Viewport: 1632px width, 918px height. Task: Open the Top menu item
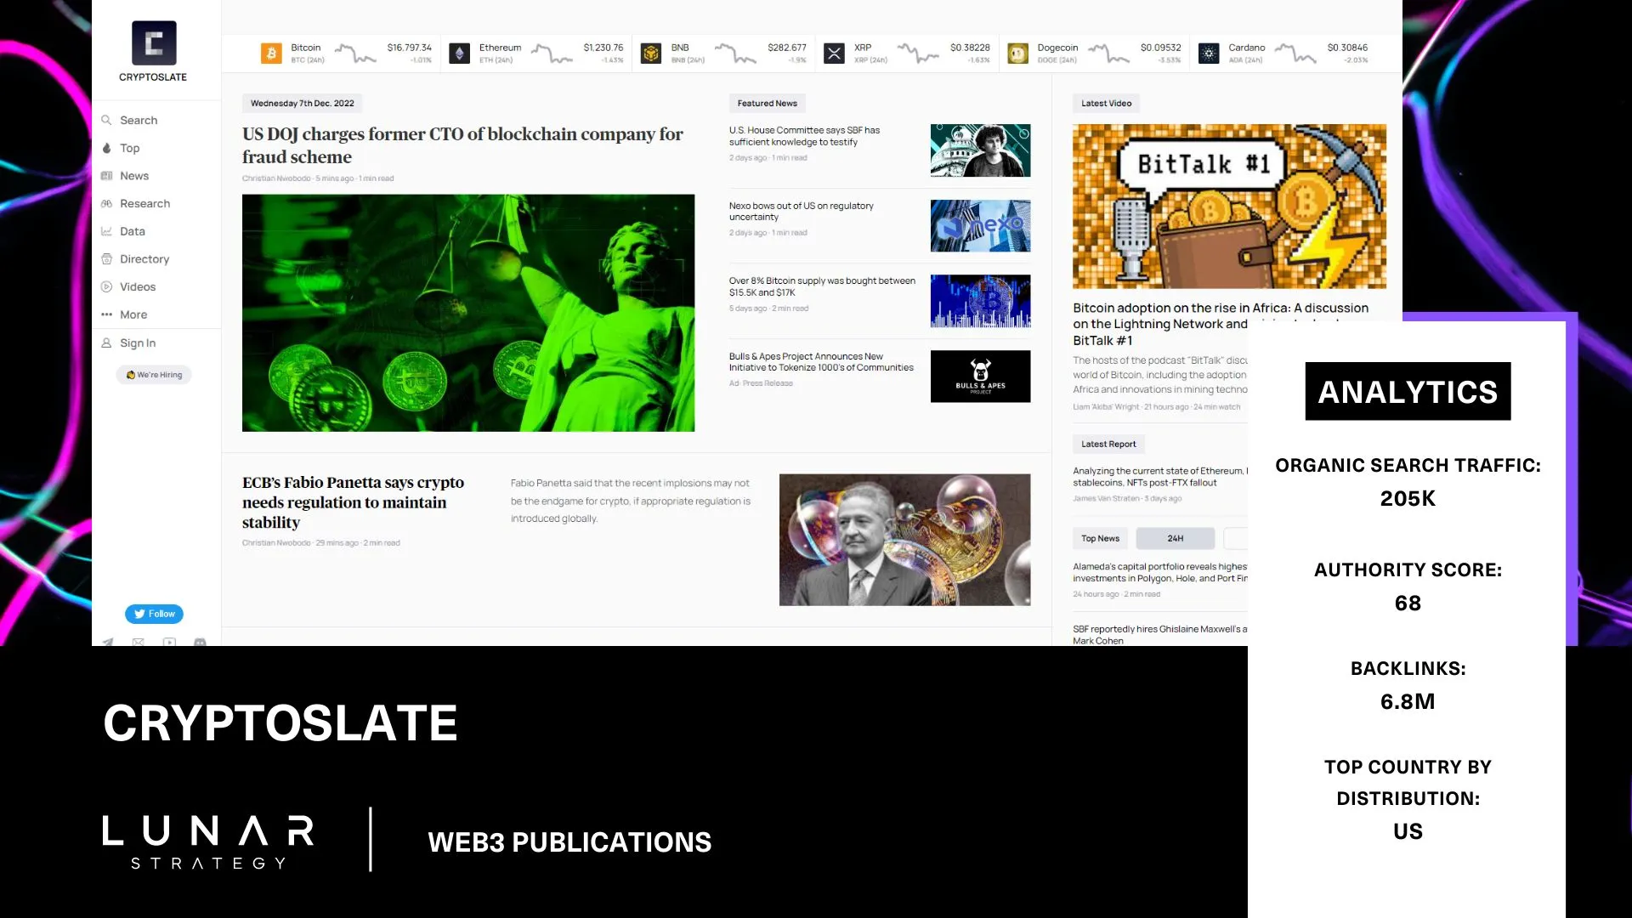(x=129, y=148)
